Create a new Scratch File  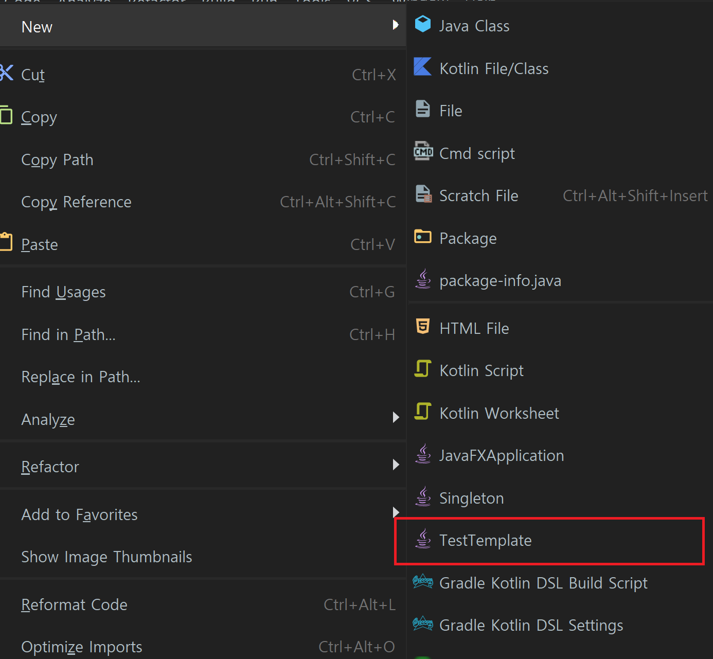[x=561, y=195]
